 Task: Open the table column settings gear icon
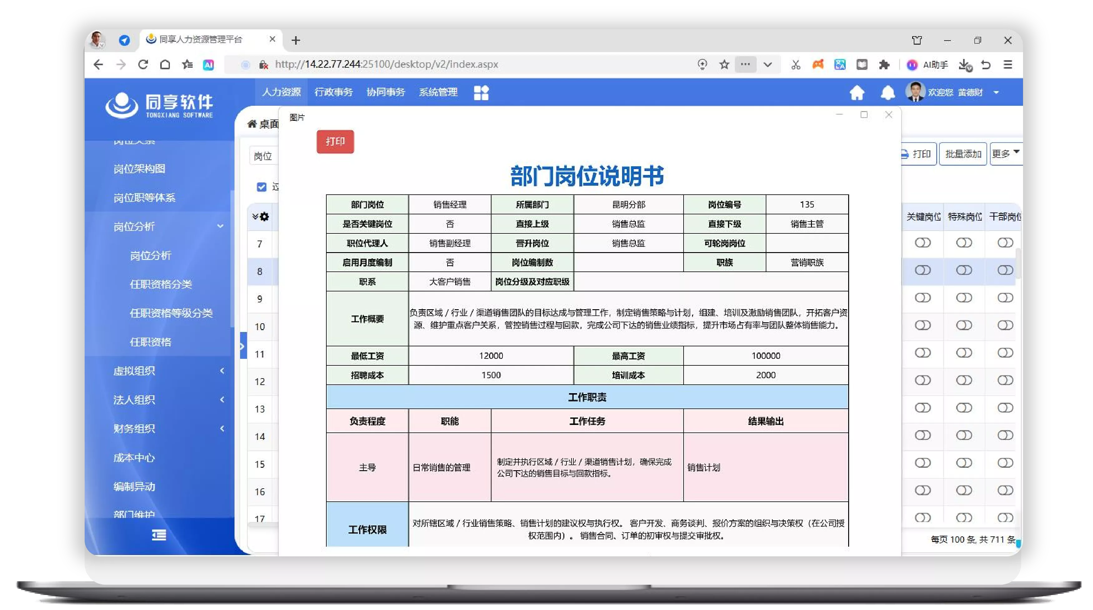pyautogui.click(x=264, y=217)
